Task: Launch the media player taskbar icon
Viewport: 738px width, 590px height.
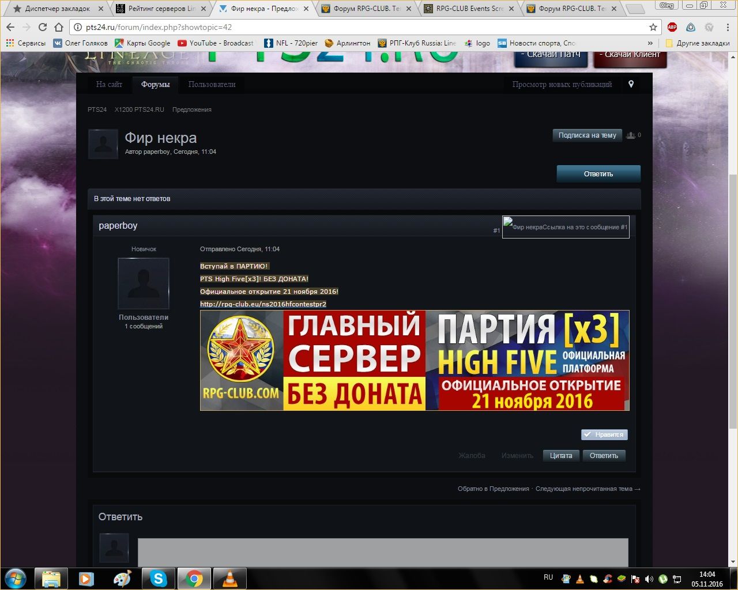Action: coord(86,578)
